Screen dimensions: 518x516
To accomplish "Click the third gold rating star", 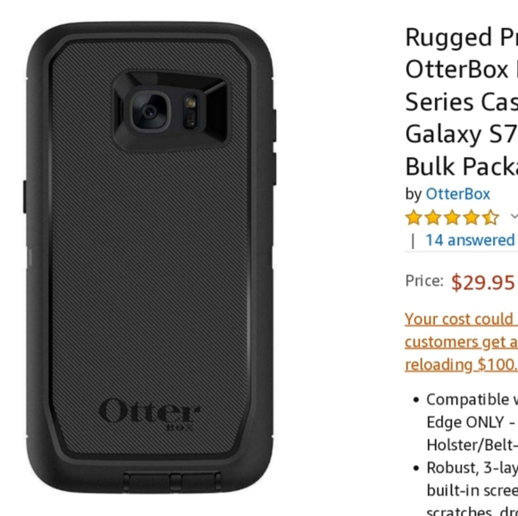I will (x=452, y=218).
